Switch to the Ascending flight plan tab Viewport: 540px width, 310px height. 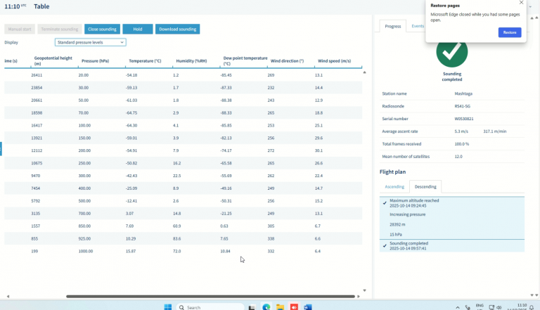pos(394,187)
